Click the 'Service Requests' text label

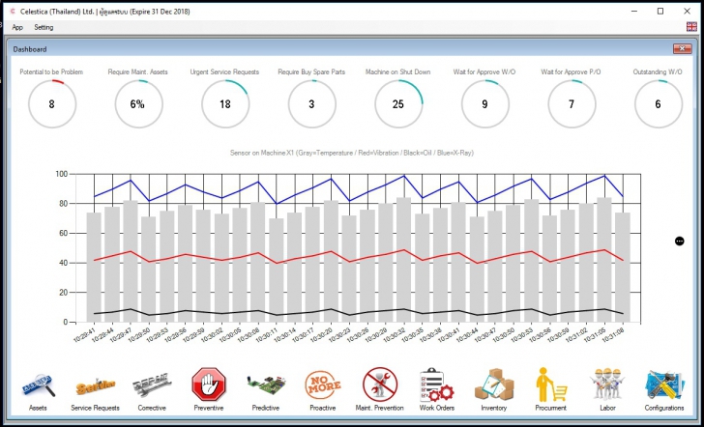(x=95, y=408)
